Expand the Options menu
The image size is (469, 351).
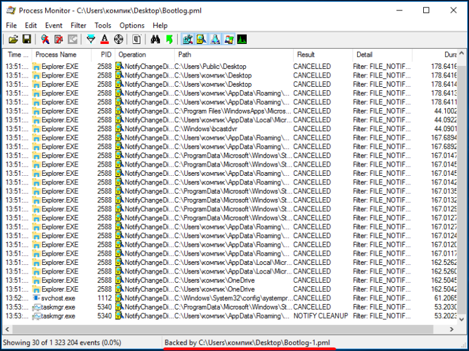(132, 26)
